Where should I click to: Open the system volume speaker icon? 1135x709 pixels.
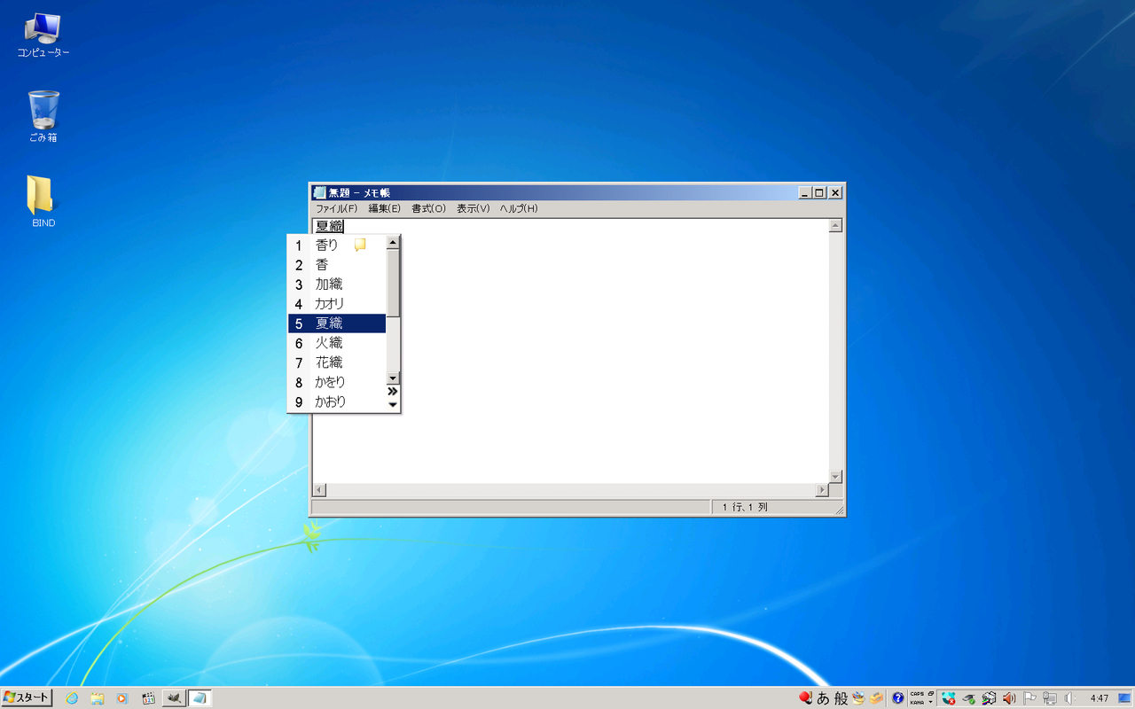point(1069,698)
